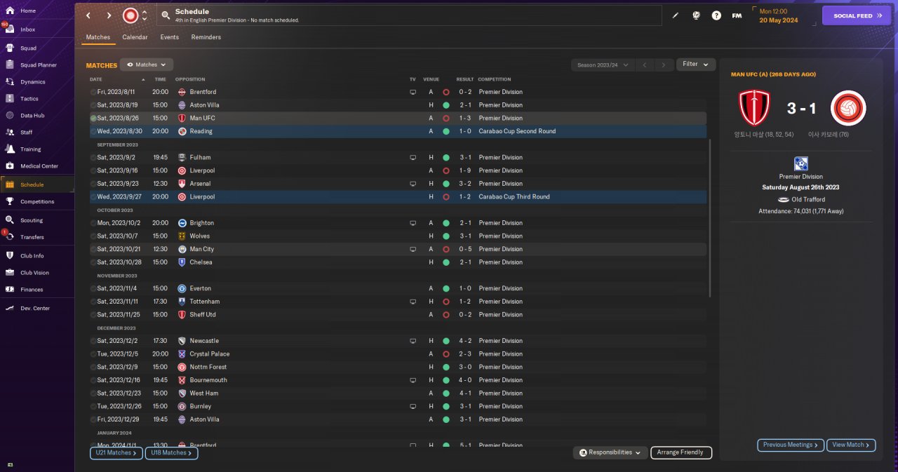
Task: Click Previous Meetings button
Action: (791, 445)
